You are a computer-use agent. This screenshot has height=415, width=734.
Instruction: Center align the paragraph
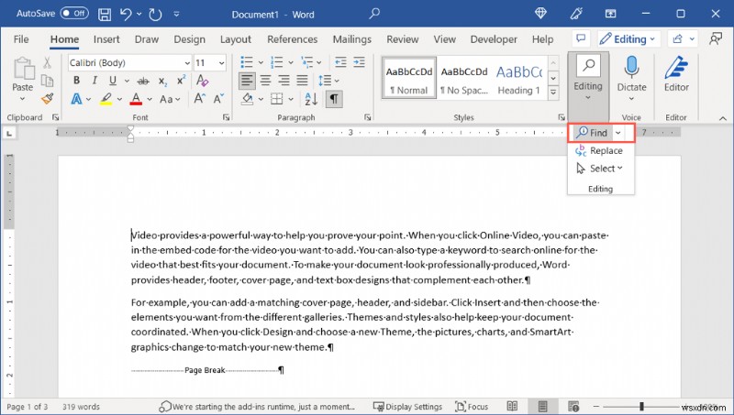[x=266, y=81]
